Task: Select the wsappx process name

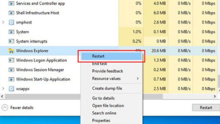Action: [x=23, y=89]
